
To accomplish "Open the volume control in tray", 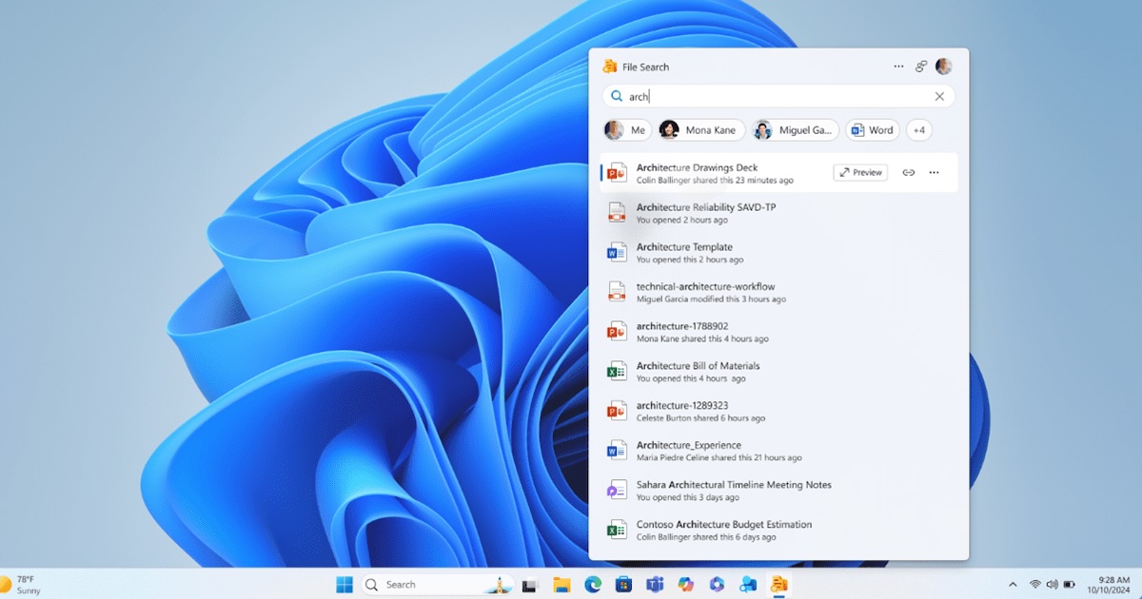I will click(1052, 584).
